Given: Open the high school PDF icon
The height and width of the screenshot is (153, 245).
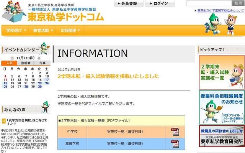Looking at the screenshot, I should [175, 144].
